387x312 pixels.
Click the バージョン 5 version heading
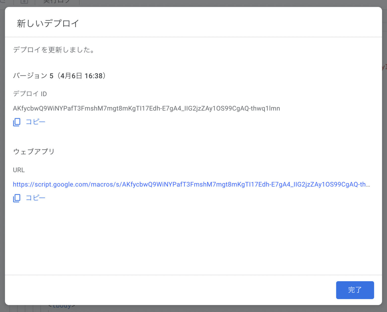pyautogui.click(x=59, y=75)
